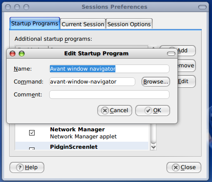
Task: Click the question mark icon on Help
Action: coord(20,167)
